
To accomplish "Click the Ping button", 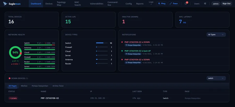I will pos(162,4).
